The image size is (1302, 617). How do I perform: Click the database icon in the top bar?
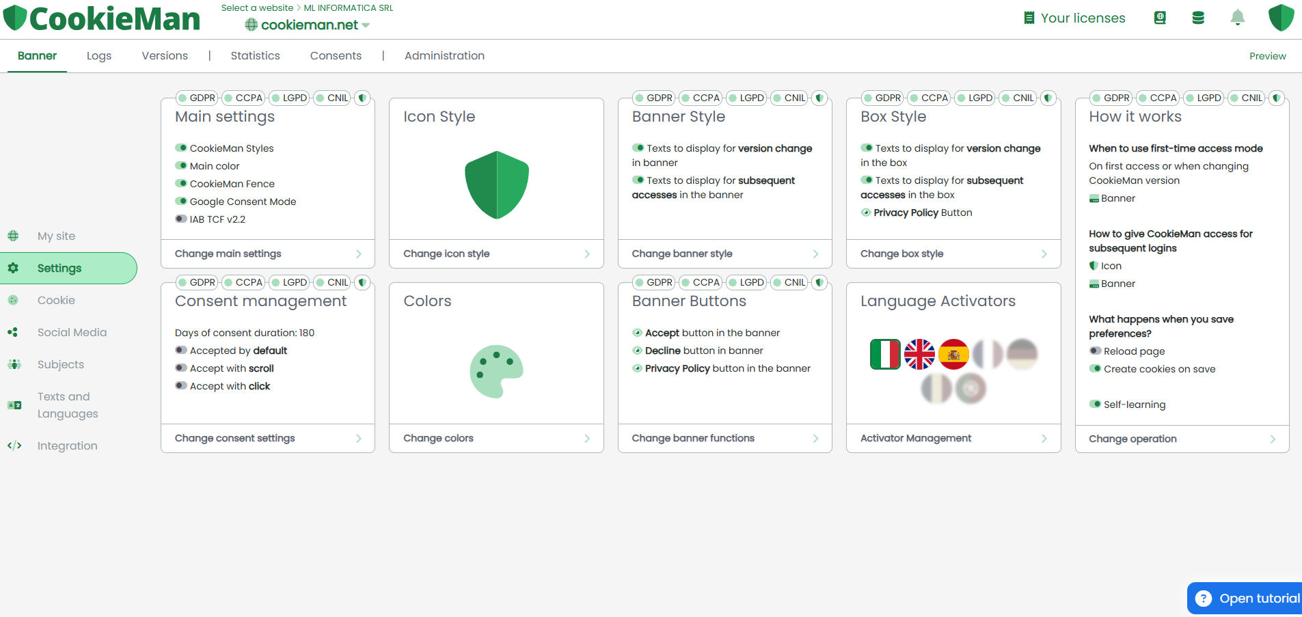tap(1198, 18)
